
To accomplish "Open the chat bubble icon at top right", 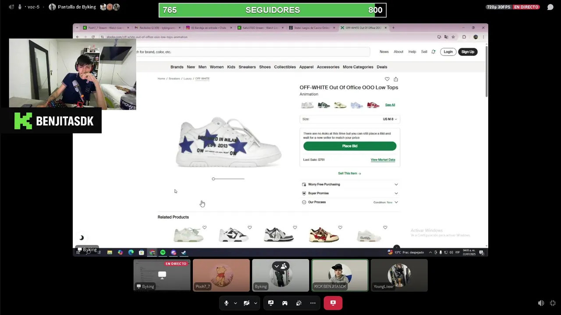I will (x=550, y=7).
